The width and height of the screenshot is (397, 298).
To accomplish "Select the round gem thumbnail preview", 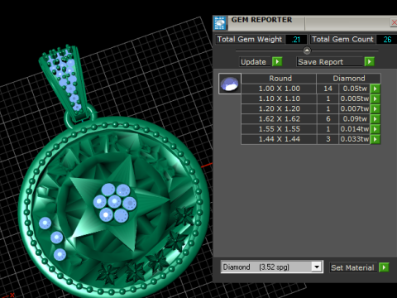I will point(230,84).
